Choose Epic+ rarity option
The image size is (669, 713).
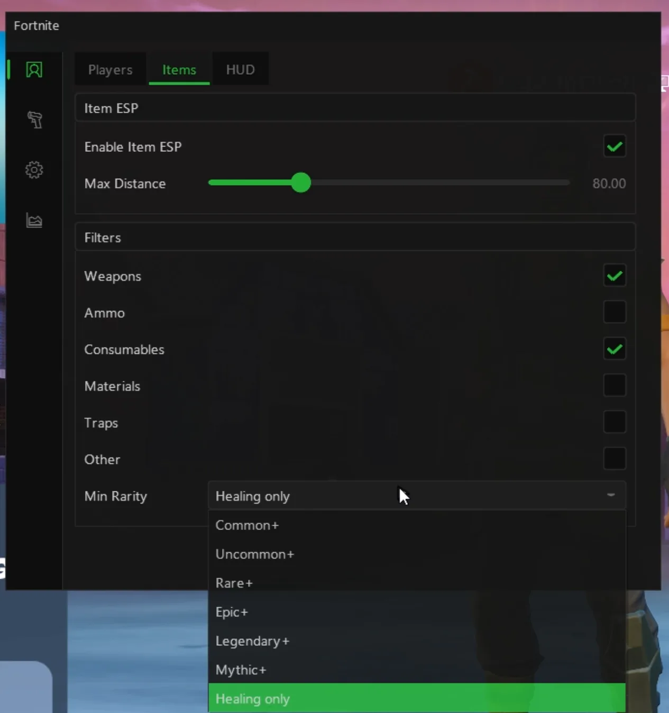[x=417, y=612]
